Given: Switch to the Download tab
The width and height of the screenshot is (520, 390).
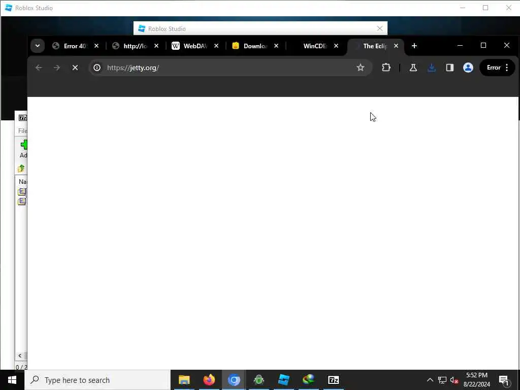Looking at the screenshot, I should pyautogui.click(x=255, y=46).
